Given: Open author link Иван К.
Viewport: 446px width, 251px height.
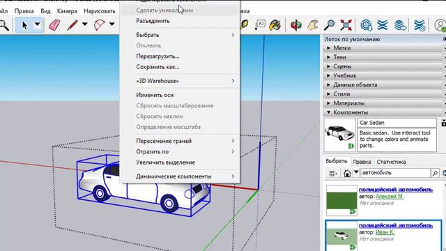Looking at the screenshot, I should click(x=385, y=232).
